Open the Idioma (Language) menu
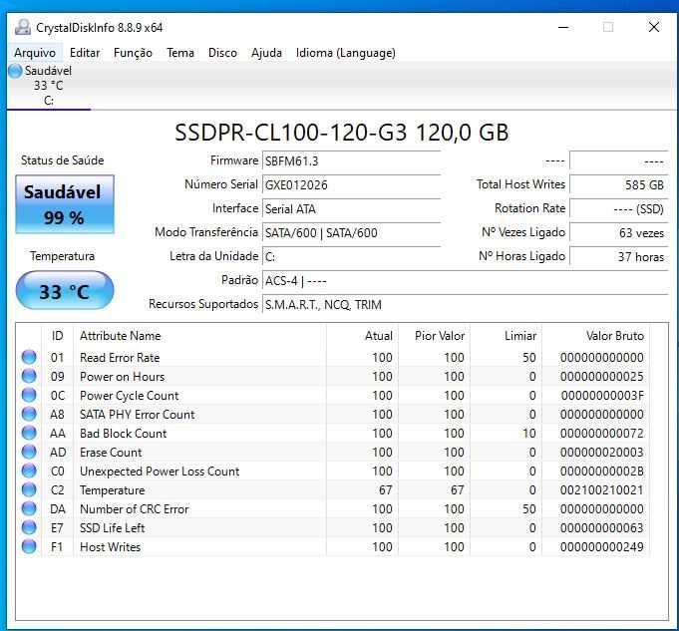Screen dimensions: 679x631 point(346,53)
